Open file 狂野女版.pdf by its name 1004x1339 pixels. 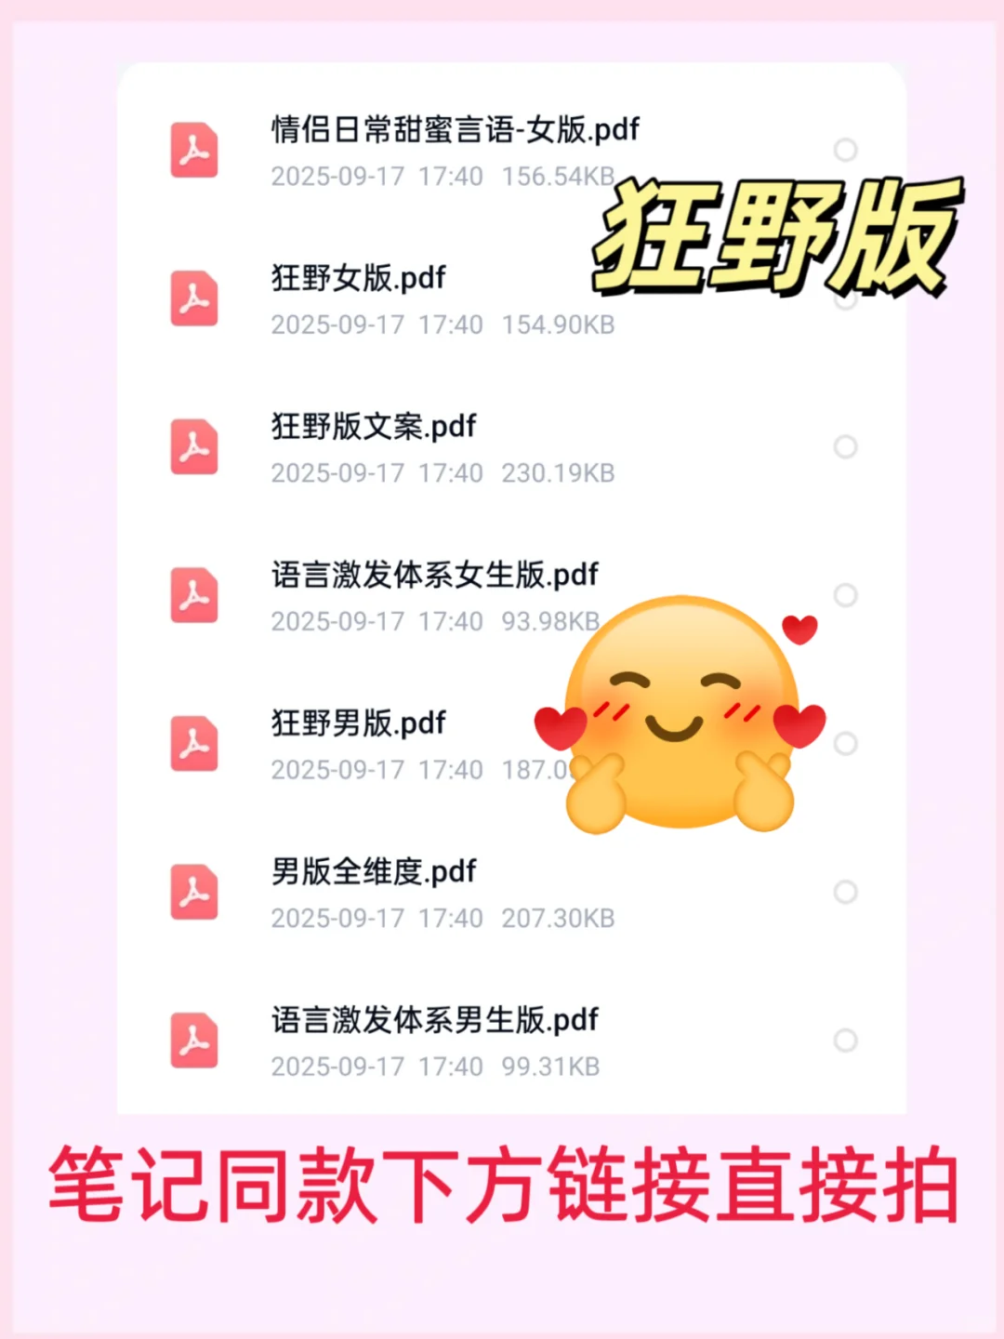(359, 278)
